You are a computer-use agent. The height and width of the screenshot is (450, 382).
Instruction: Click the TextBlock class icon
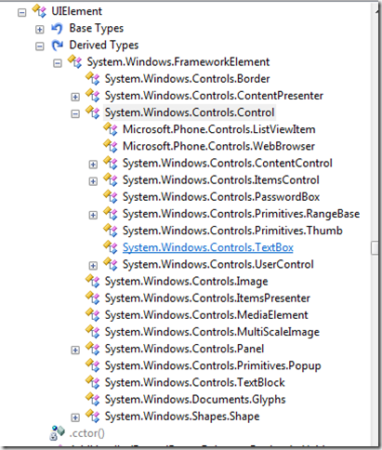tap(93, 382)
